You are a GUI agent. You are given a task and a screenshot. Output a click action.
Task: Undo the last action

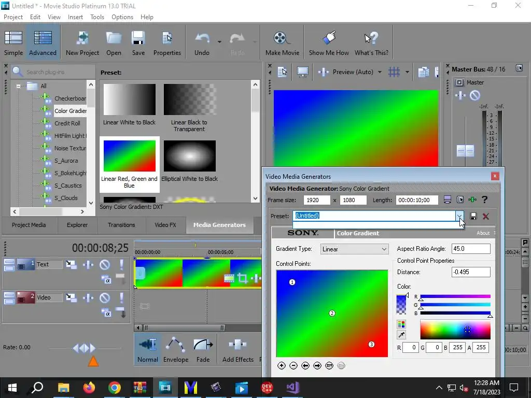[x=202, y=43]
